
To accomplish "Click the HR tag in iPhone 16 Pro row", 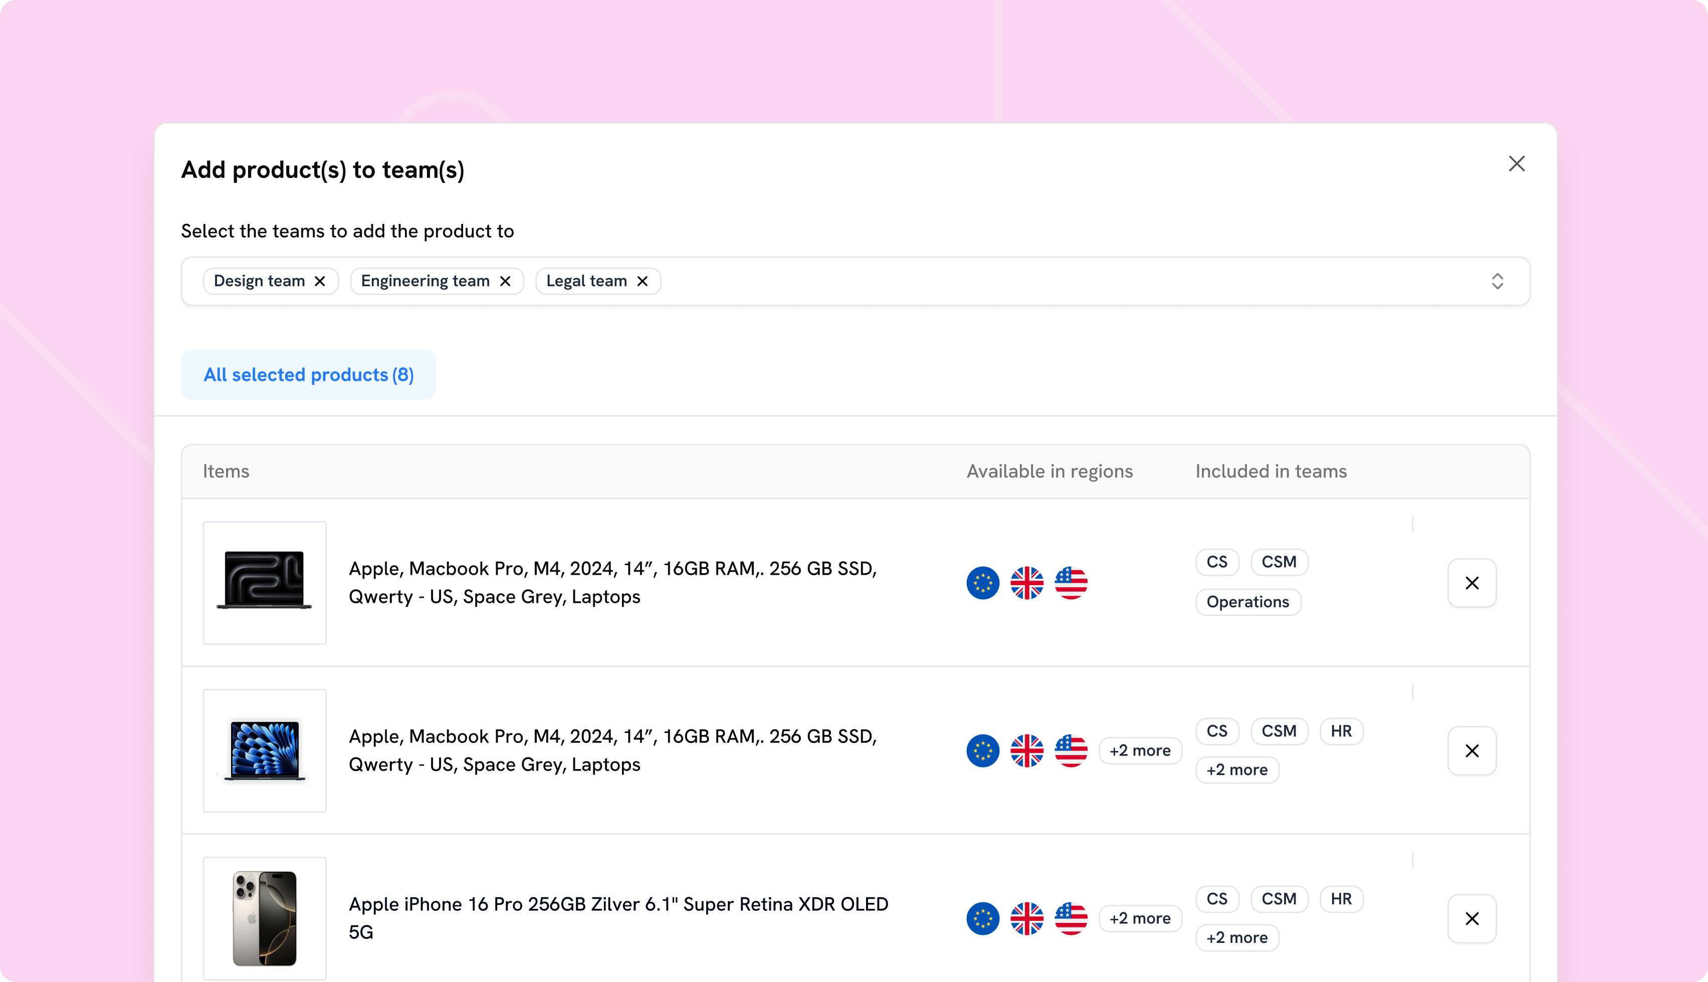I will click(1341, 899).
